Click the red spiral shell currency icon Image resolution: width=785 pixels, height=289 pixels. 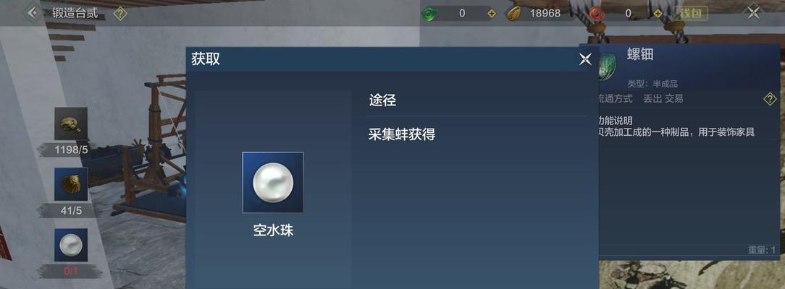coord(595,14)
